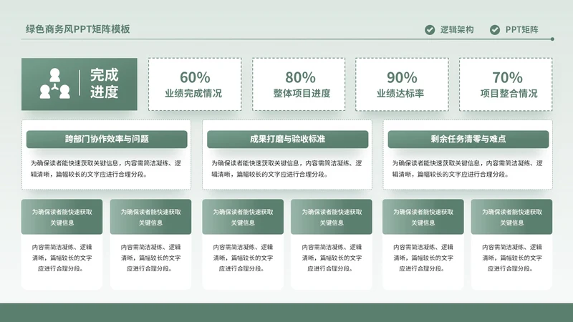Select the 跨部门协作效率与问题 header bar
Screen dimensions: 573x322
[107, 139]
